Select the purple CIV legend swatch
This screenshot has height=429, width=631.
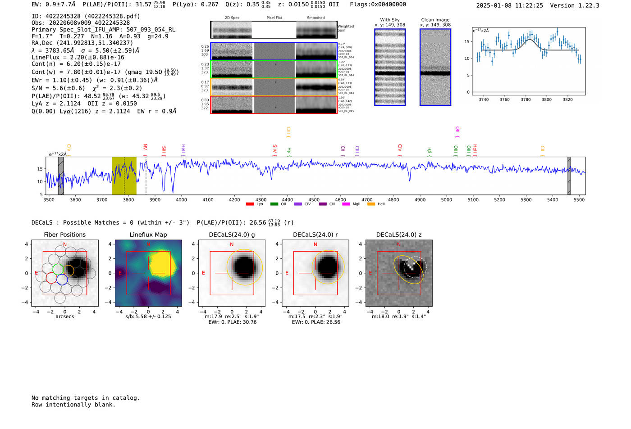point(298,204)
